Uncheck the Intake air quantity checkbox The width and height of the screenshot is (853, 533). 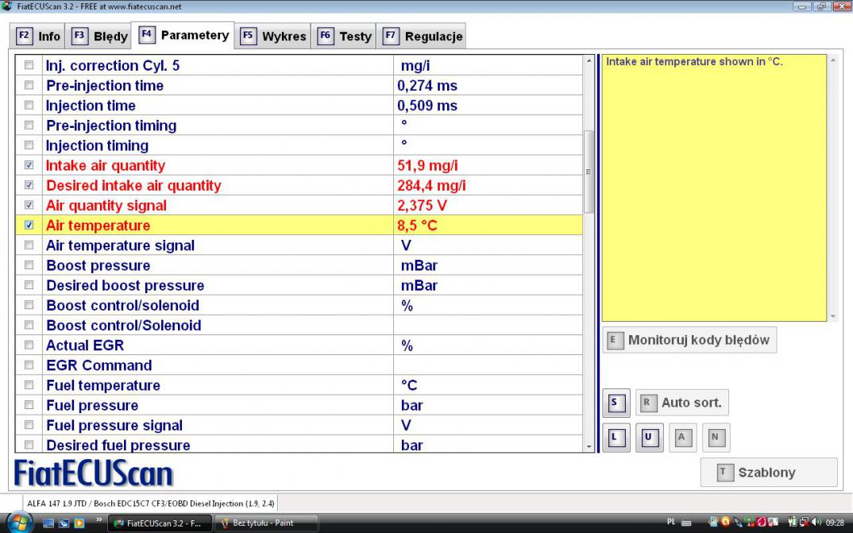[x=29, y=165]
